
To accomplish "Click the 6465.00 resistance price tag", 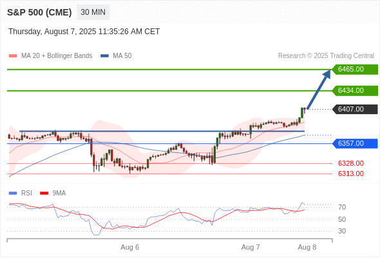I will (355, 69).
